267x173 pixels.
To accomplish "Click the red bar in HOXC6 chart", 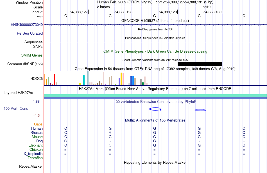I will pyautogui.click(x=54, y=79).
